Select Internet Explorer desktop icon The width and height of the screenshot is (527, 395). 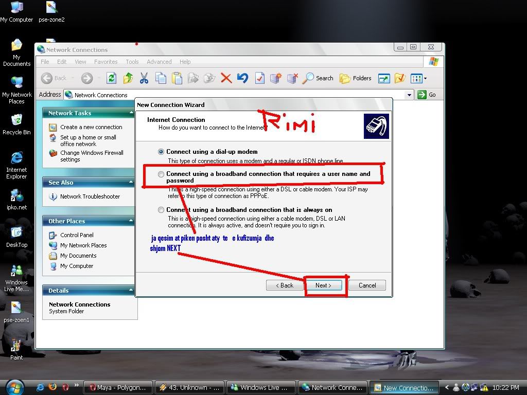16,165
